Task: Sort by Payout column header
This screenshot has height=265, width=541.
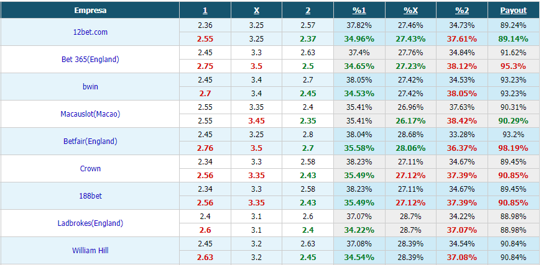Action: click(514, 11)
